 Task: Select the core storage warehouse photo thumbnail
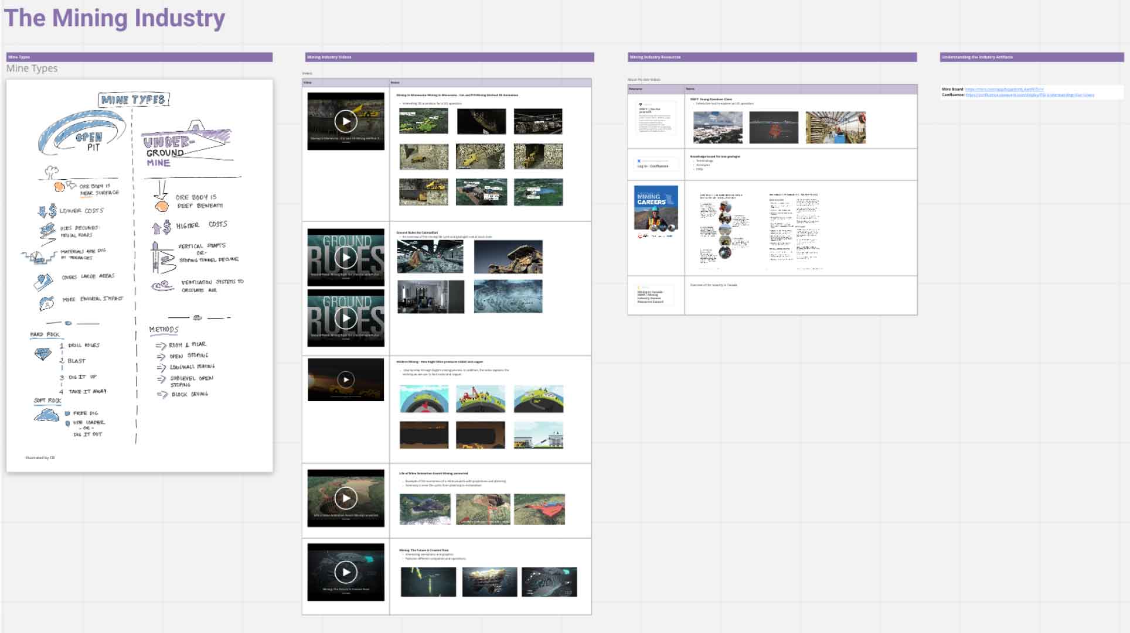[835, 127]
